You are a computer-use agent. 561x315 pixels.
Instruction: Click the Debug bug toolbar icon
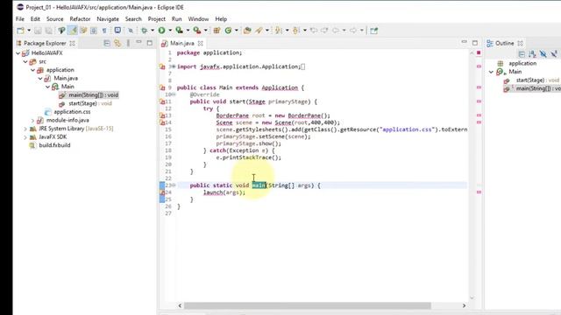[144, 31]
